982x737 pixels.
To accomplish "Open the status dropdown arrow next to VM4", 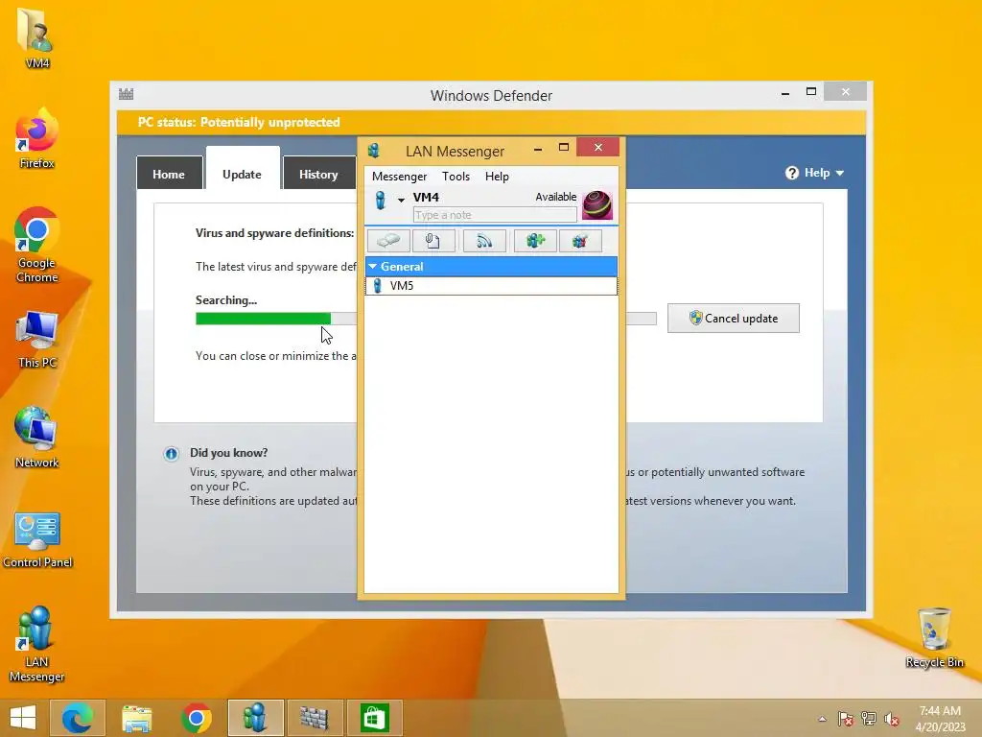I will tap(401, 201).
